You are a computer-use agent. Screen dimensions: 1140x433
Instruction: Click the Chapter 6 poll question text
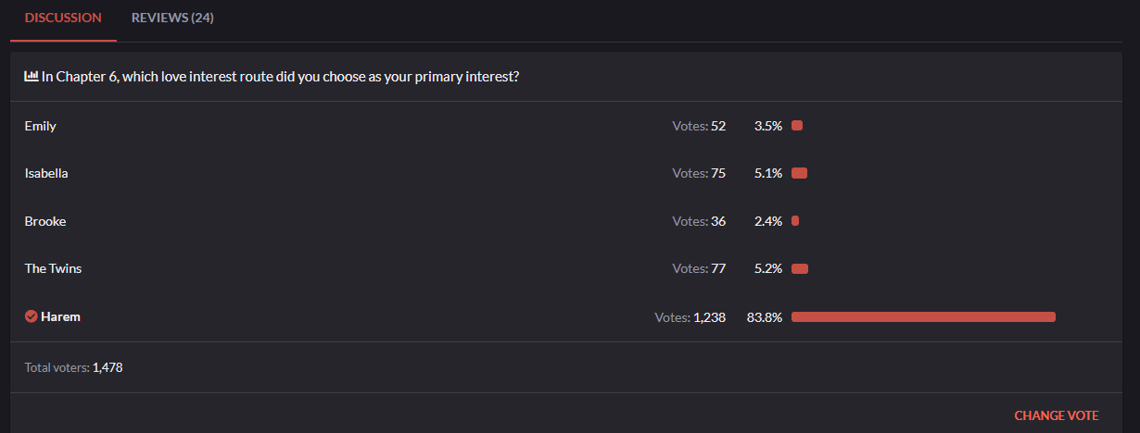tap(280, 77)
